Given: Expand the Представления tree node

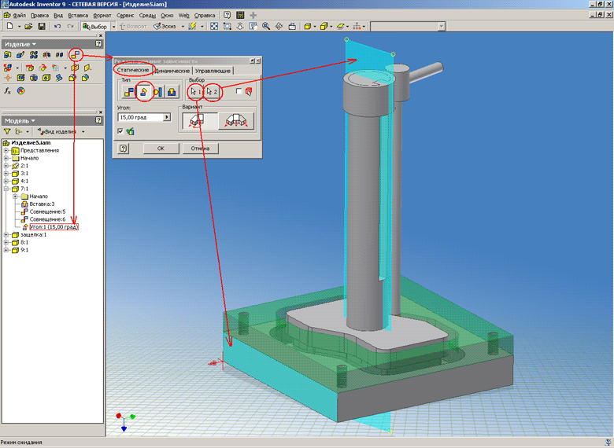Looking at the screenshot, I should point(6,150).
